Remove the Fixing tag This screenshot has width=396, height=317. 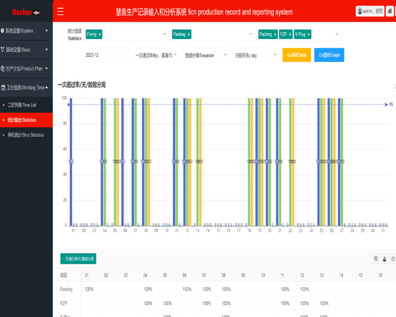point(100,34)
